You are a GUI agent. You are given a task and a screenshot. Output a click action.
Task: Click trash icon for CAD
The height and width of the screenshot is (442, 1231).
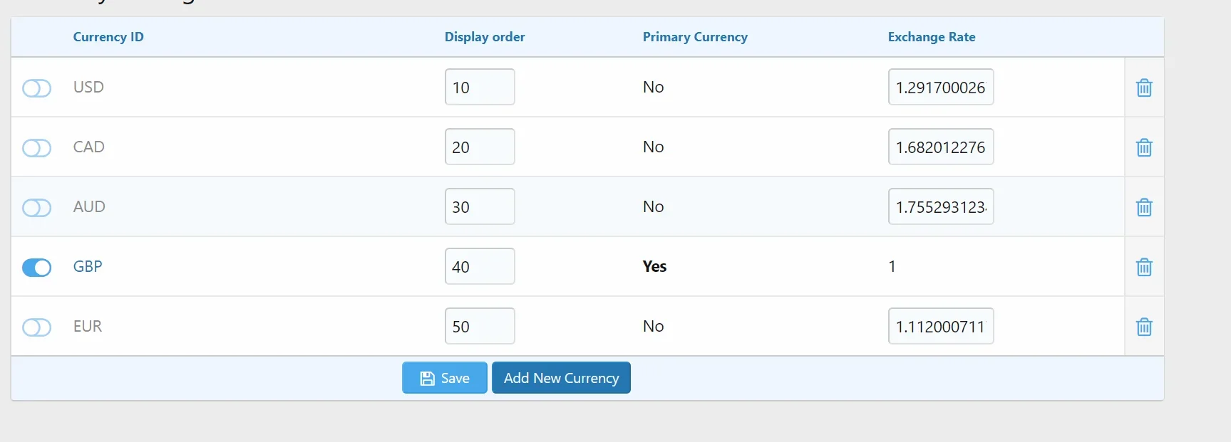pos(1144,147)
